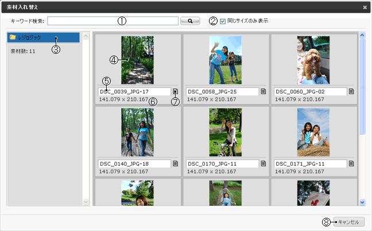Click the image grid scroll up arrow
The width and height of the screenshot is (372, 231).
tap(362, 36)
